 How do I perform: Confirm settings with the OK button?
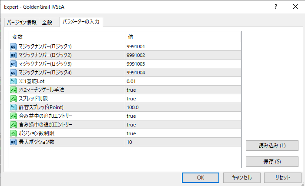pyautogui.click(x=201, y=177)
